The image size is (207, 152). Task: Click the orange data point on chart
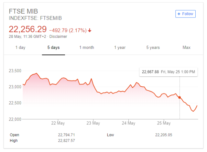[180, 97]
